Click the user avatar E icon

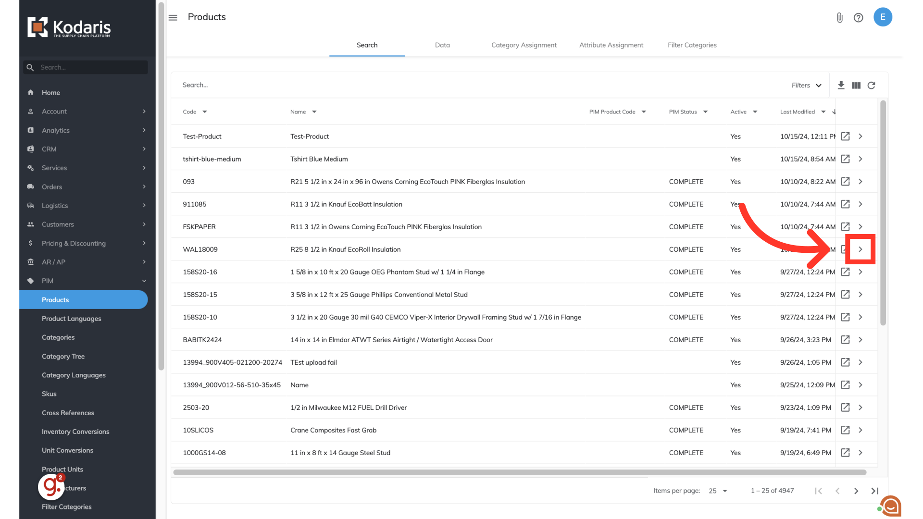pos(883,17)
